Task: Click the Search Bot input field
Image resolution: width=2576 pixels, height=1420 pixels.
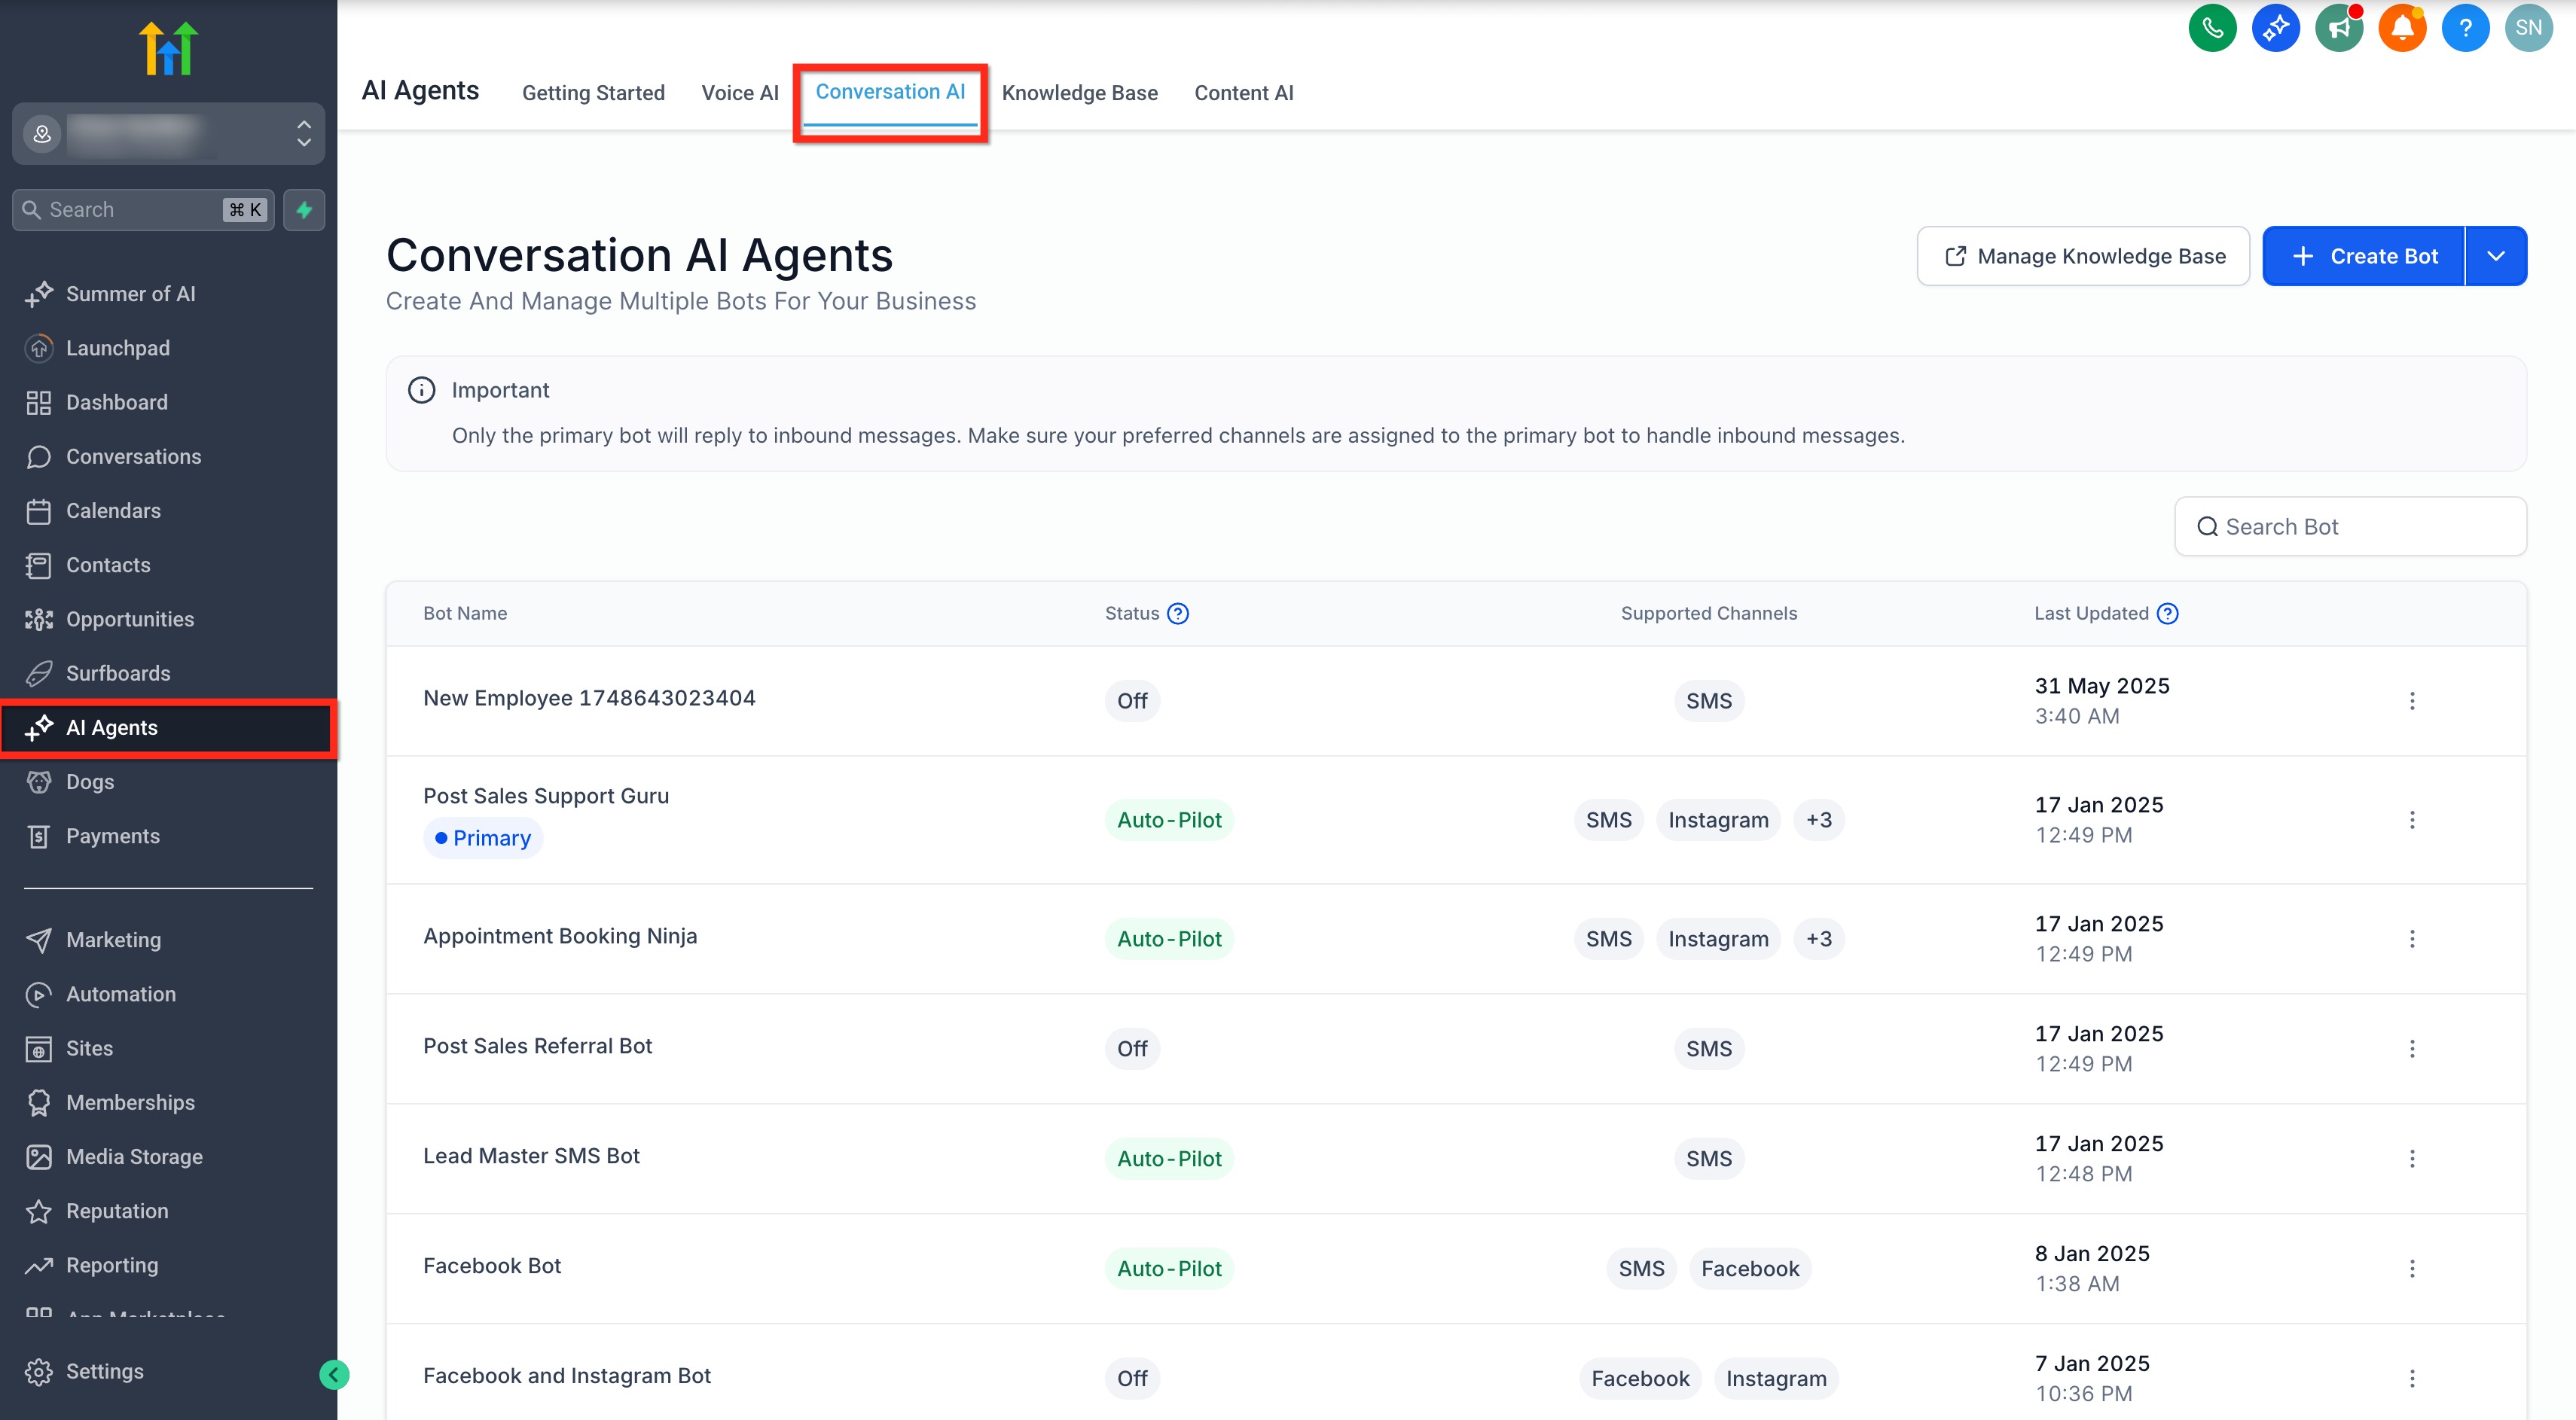Action: pyautogui.click(x=2350, y=526)
